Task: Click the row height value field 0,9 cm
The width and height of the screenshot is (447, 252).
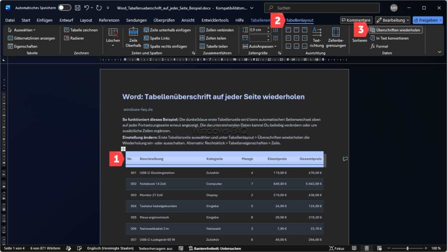Action: coord(258,30)
